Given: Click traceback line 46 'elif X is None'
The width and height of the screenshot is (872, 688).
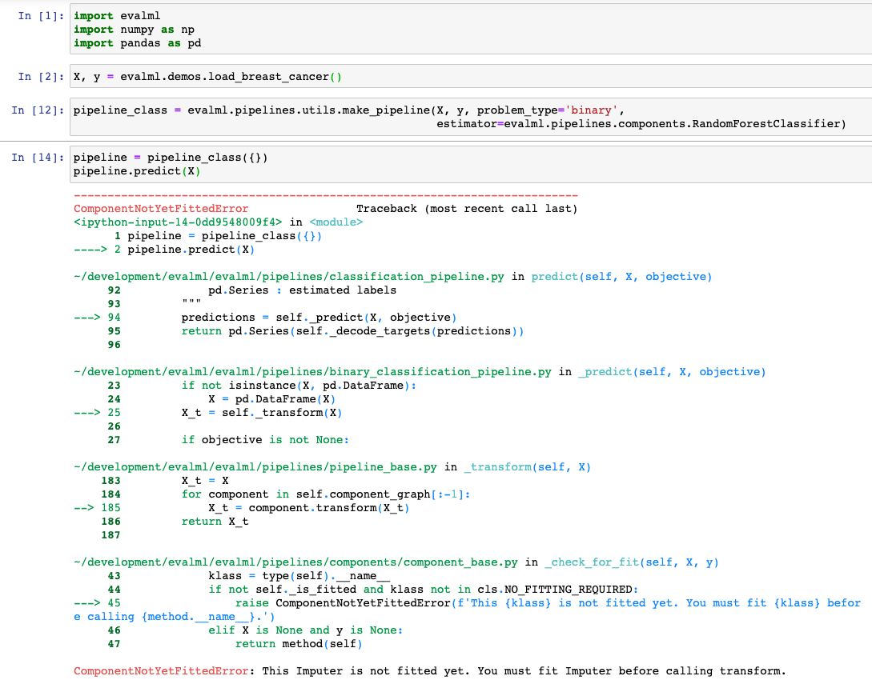Looking at the screenshot, I should (x=306, y=630).
